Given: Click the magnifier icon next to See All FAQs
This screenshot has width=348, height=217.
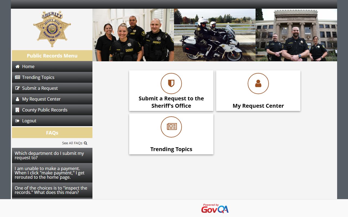Looking at the screenshot, I should pyautogui.click(x=85, y=143).
